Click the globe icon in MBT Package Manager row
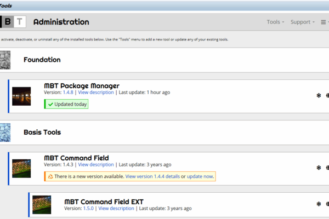This screenshot has width=329, height=219. tap(327, 95)
